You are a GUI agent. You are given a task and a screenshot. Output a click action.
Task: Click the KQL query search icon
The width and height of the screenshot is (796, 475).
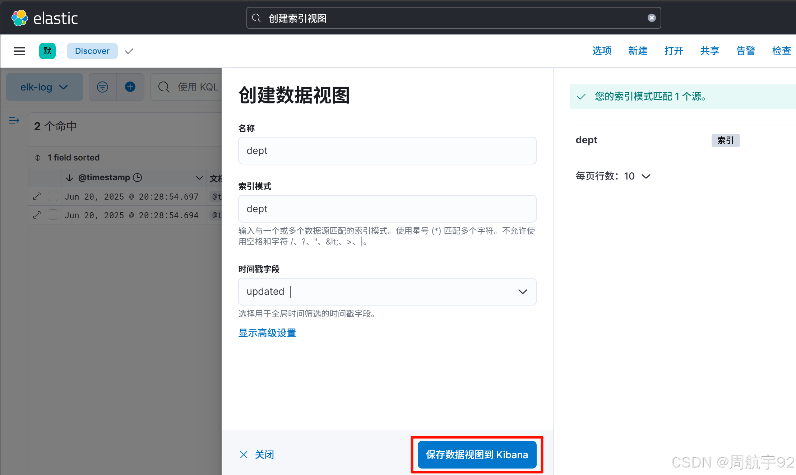pos(164,87)
